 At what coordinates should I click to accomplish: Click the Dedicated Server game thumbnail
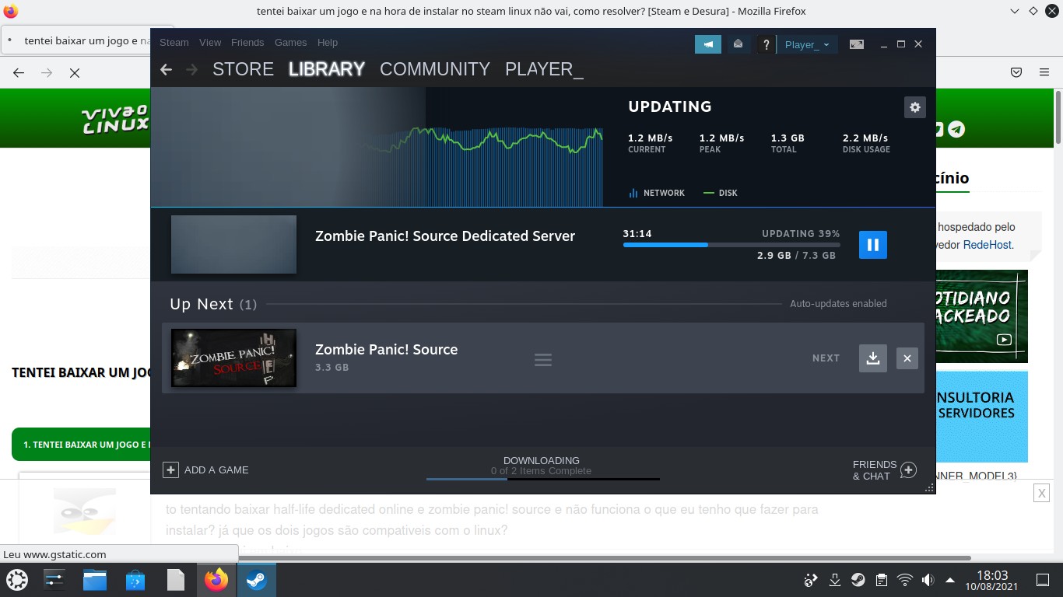233,245
